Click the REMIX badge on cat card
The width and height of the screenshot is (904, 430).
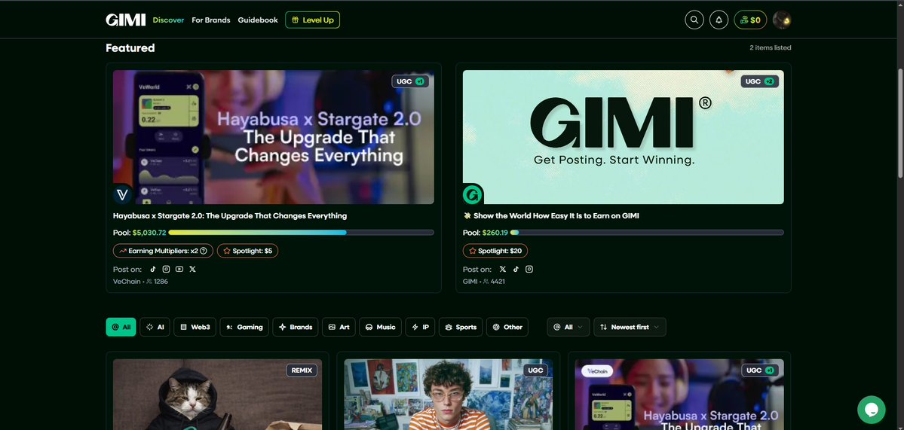pos(302,371)
